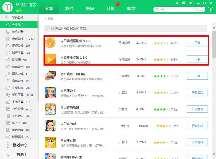Switch to 卸载 tab

point(131,8)
